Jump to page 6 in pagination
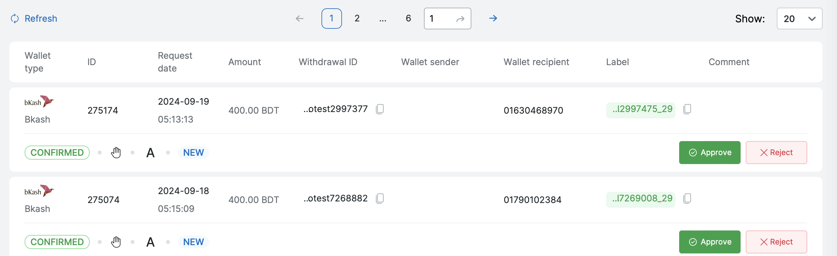This screenshot has width=837, height=256. pos(408,19)
